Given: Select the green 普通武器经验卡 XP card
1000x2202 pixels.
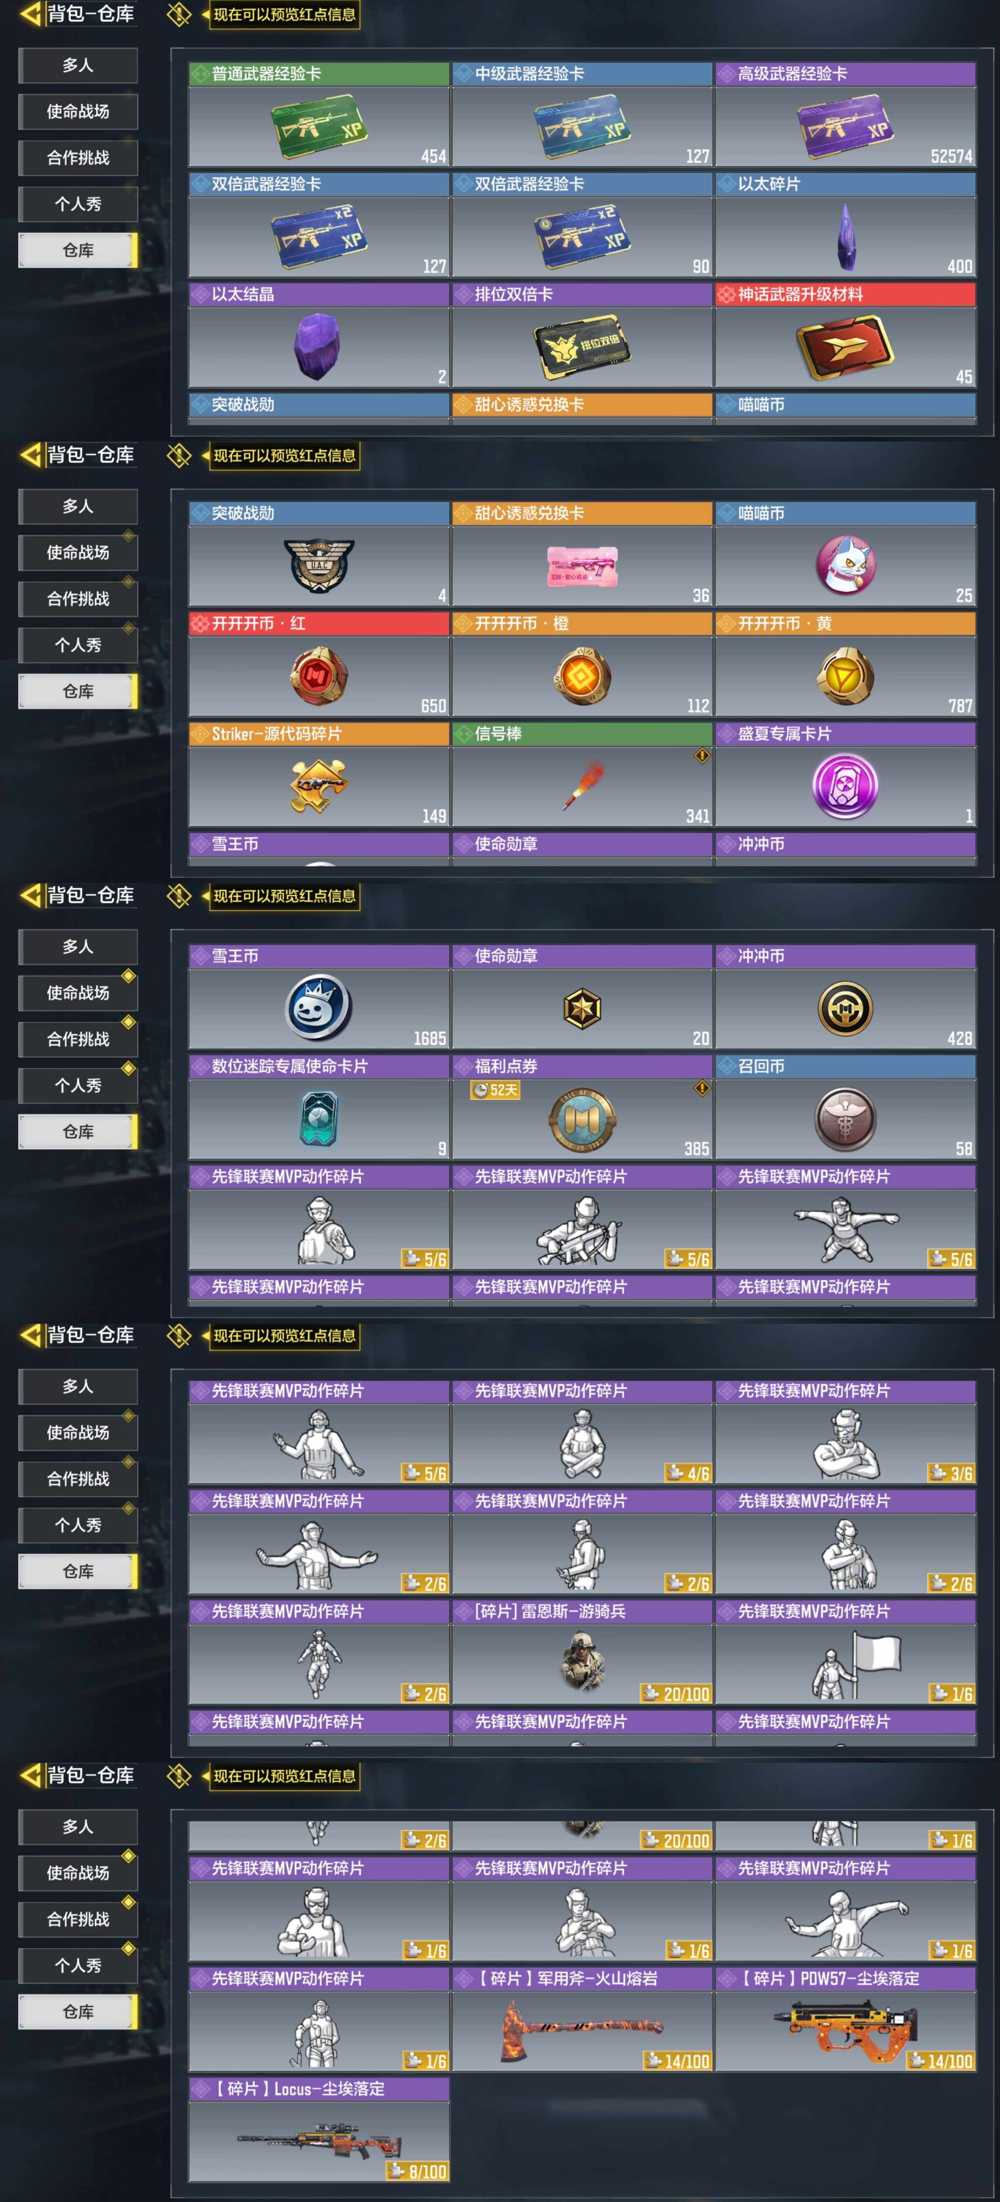Looking at the screenshot, I should [x=319, y=127].
